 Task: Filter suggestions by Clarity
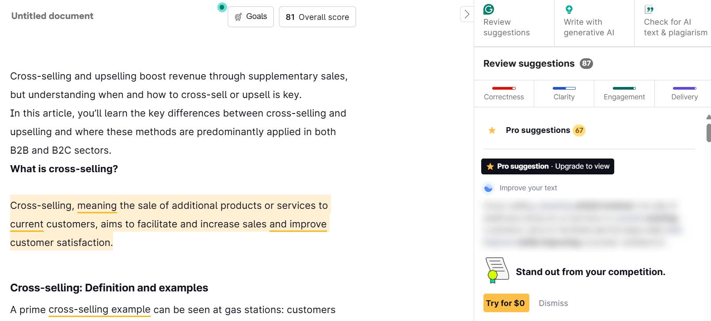[x=564, y=94]
